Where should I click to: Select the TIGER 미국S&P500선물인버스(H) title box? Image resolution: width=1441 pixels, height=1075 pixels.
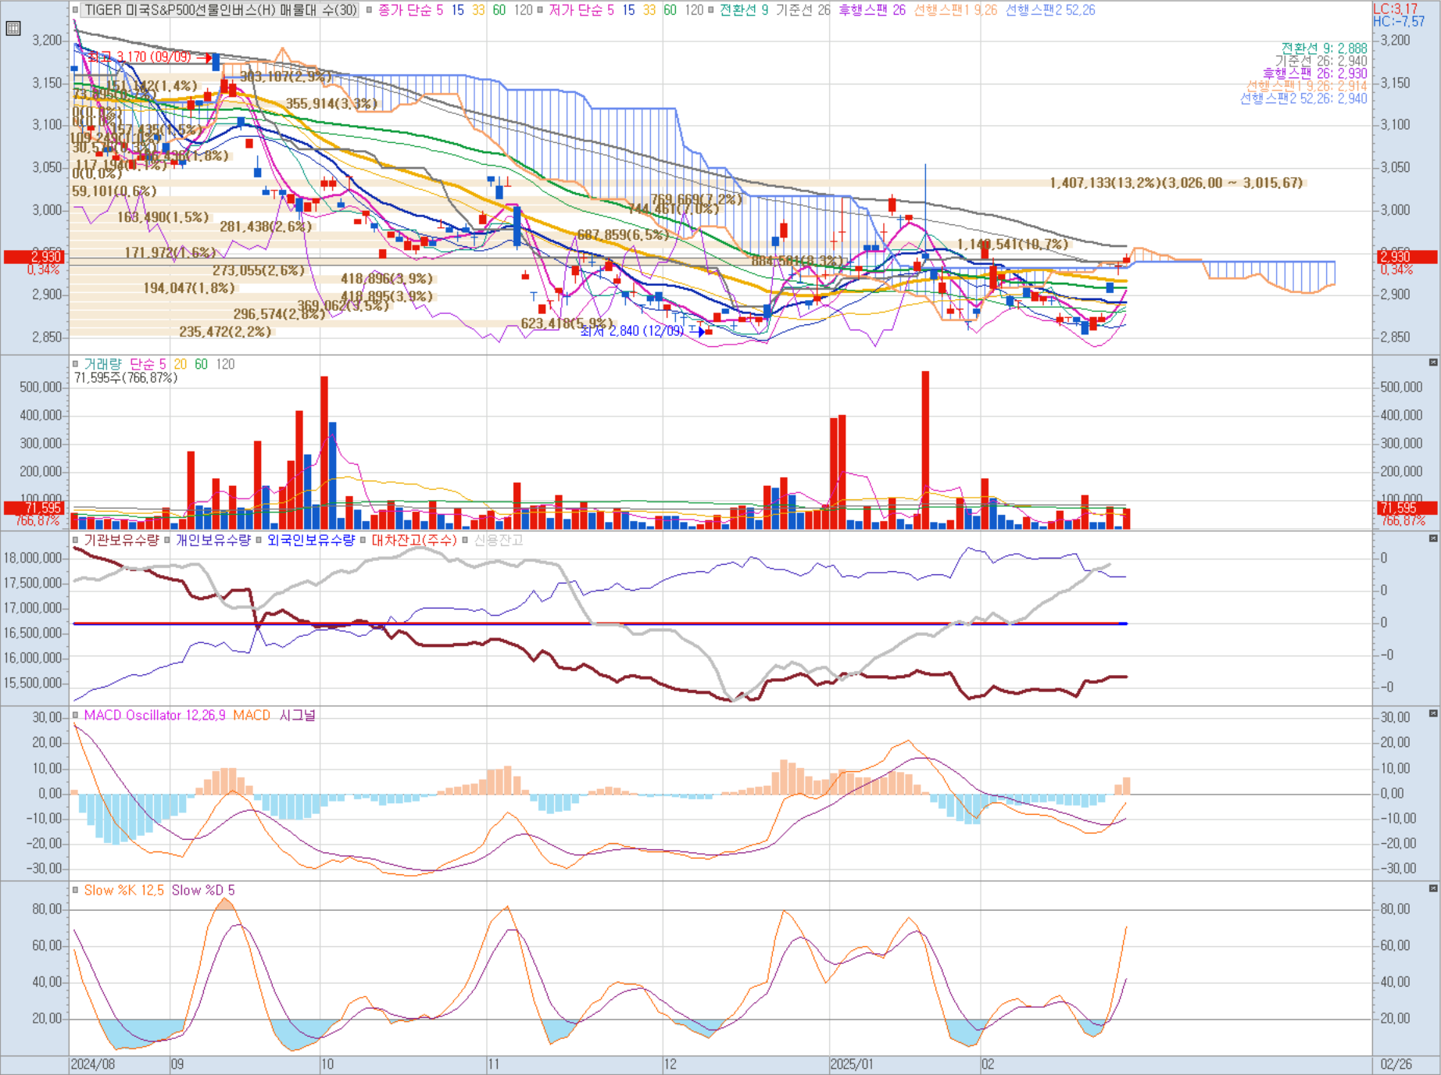coord(220,10)
